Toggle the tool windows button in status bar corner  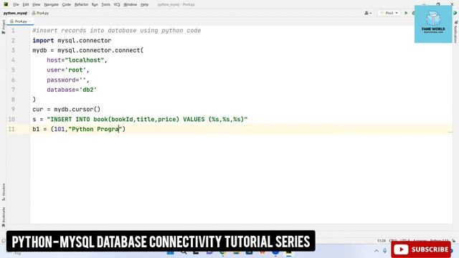[3, 241]
